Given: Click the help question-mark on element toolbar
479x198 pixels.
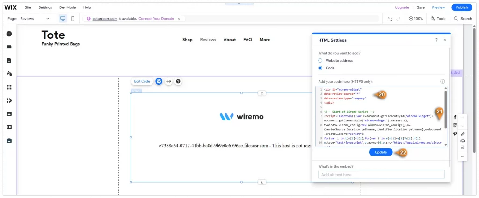Looking at the screenshot, I should tap(178, 81).
